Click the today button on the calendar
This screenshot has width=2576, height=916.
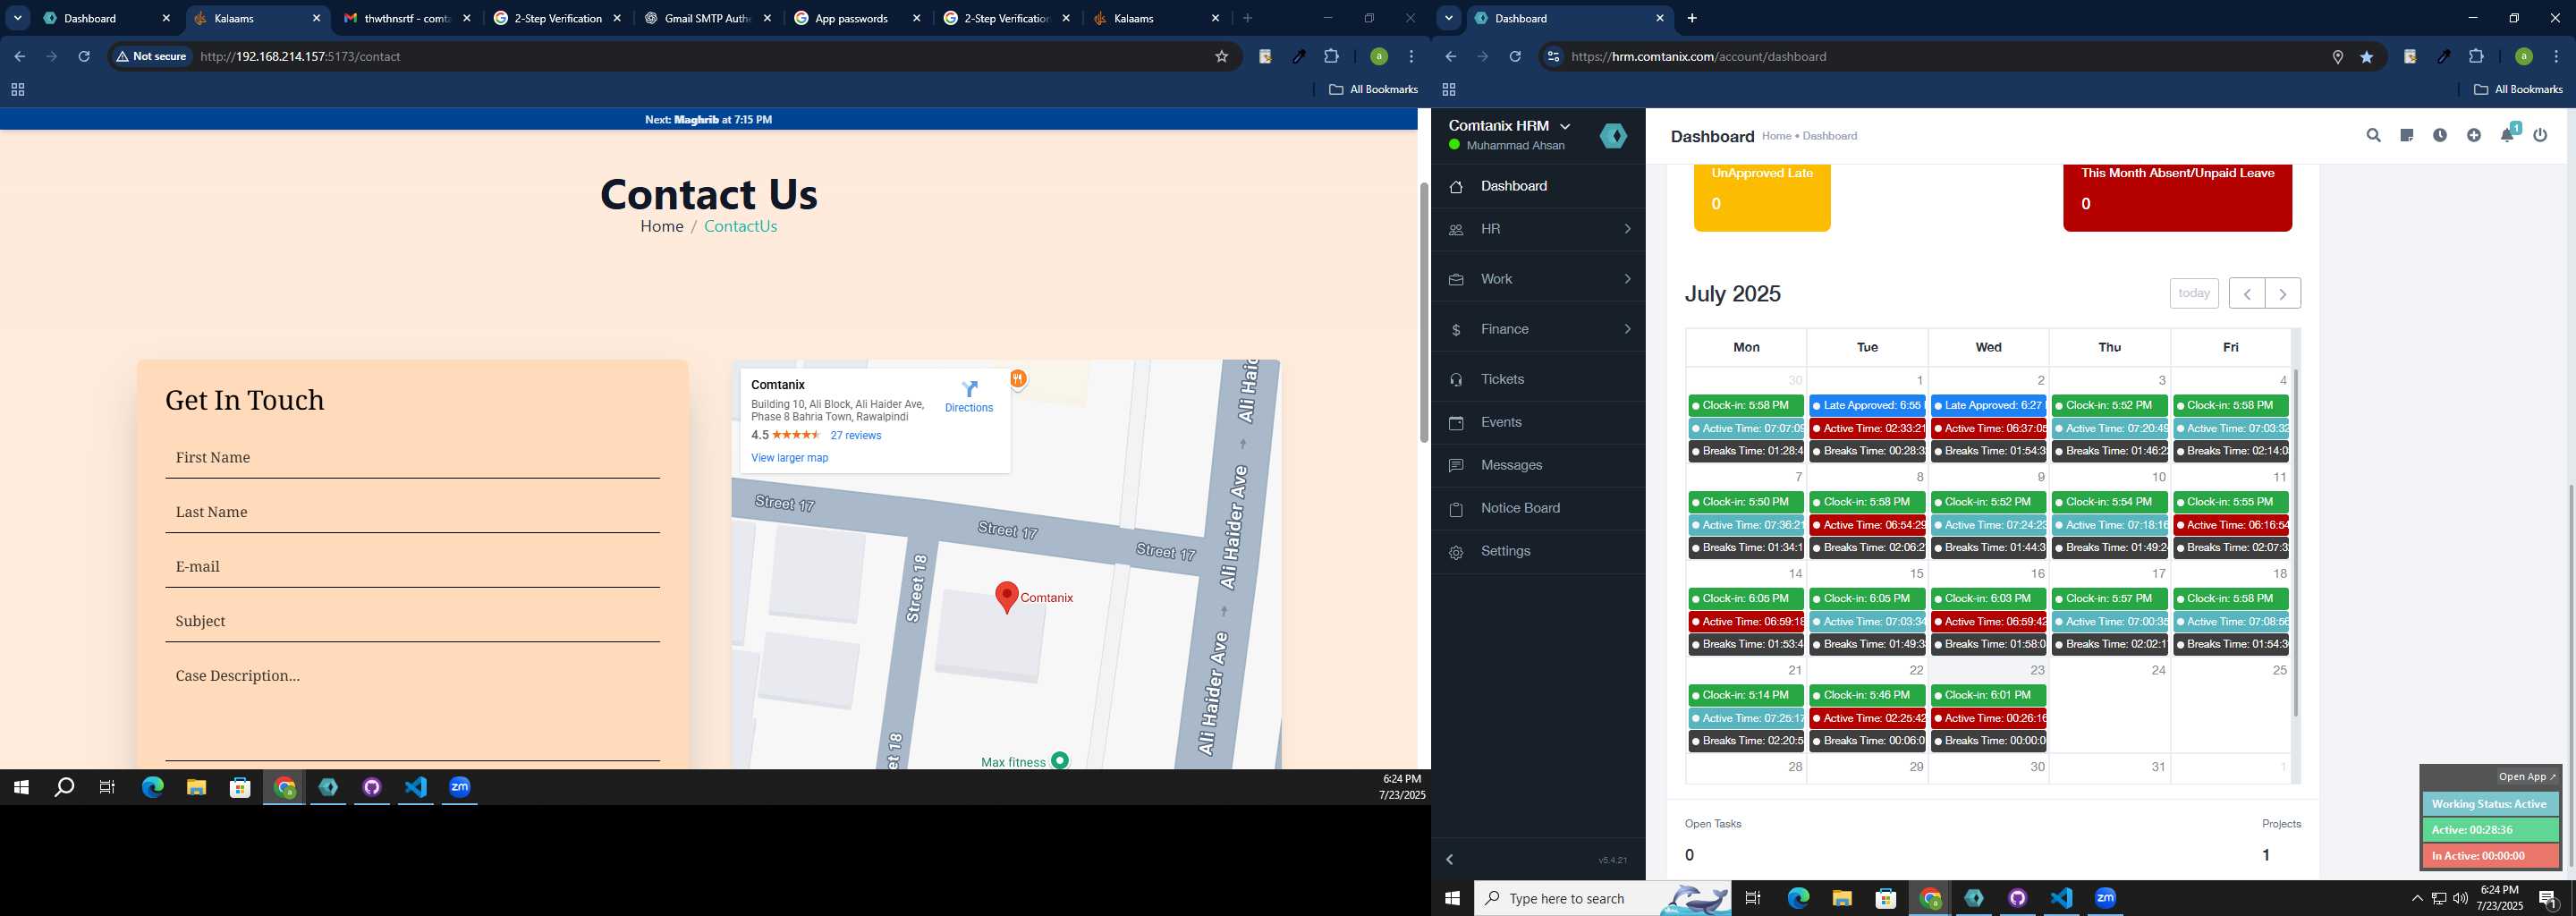(x=2194, y=293)
